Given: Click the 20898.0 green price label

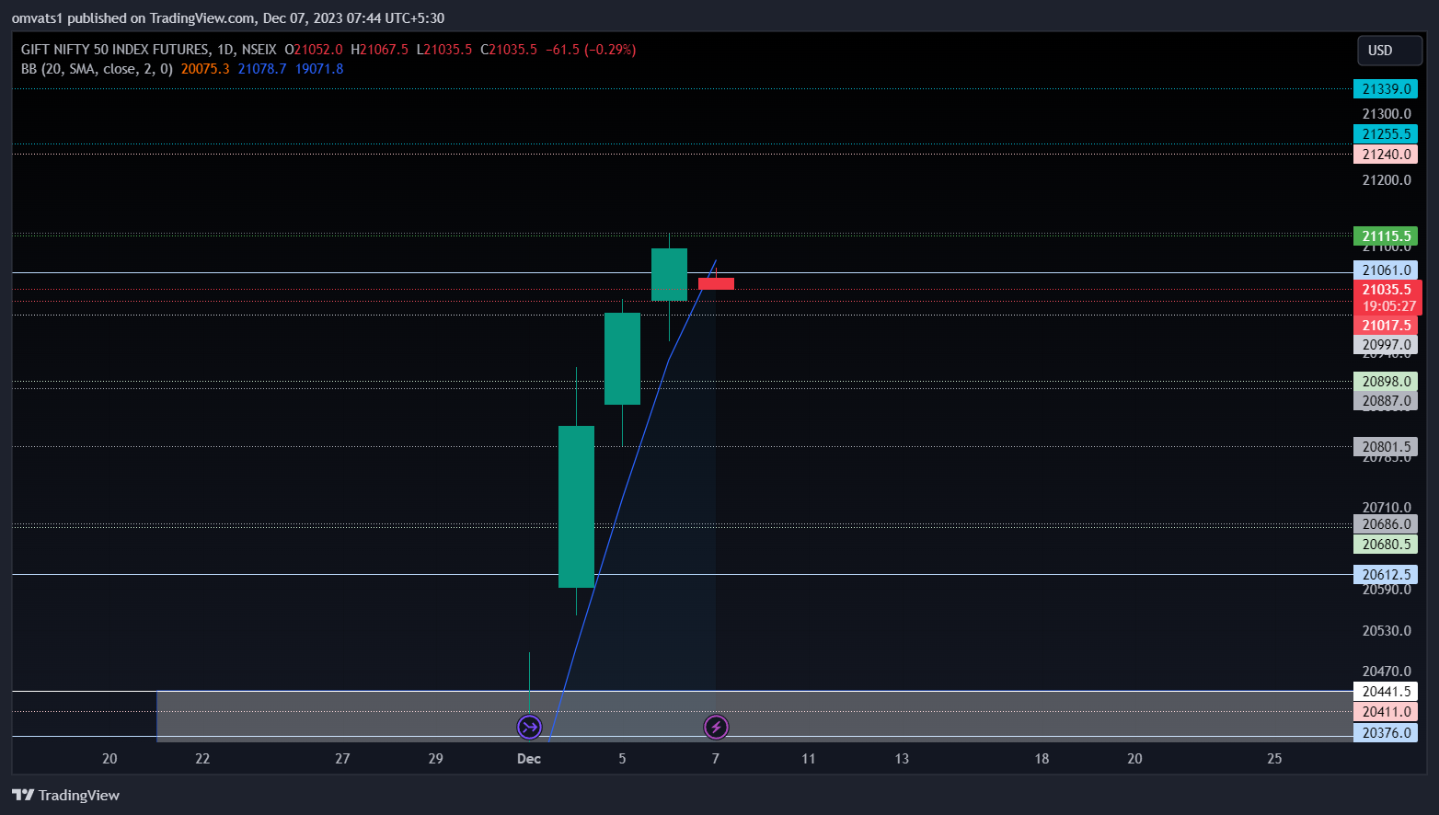Looking at the screenshot, I should [x=1386, y=382].
